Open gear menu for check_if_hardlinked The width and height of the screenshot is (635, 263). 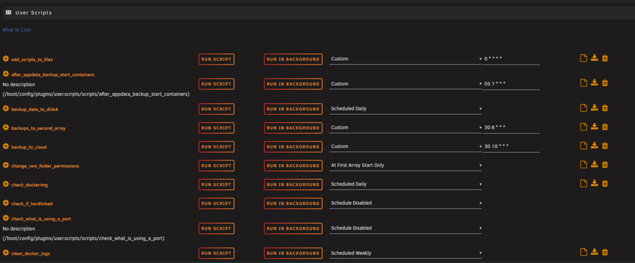point(6,203)
